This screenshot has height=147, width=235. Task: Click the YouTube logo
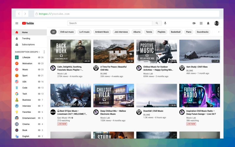point(28,23)
